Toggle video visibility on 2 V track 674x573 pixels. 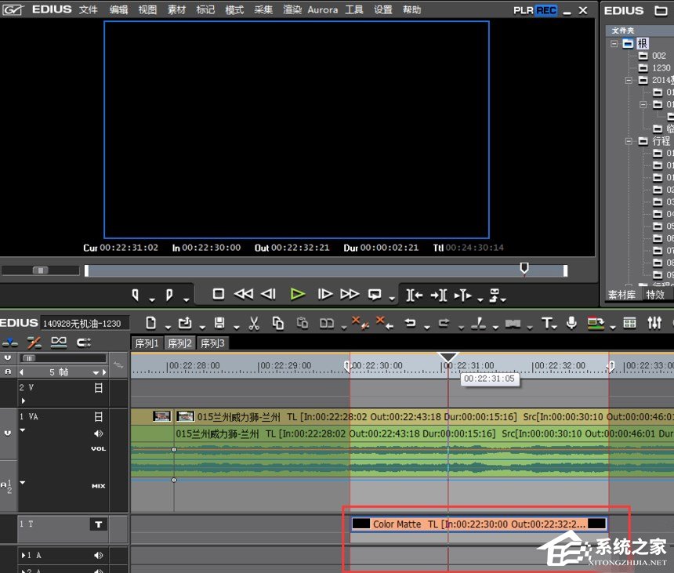99,387
